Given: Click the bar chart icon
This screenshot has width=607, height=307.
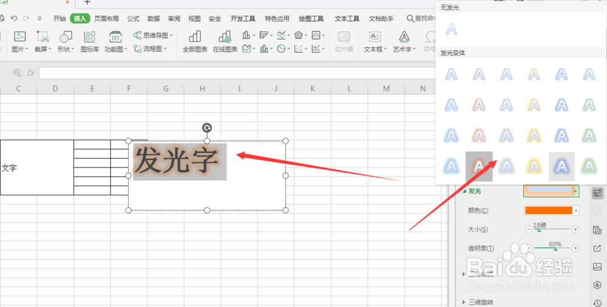Looking at the screenshot, I should 263,35.
